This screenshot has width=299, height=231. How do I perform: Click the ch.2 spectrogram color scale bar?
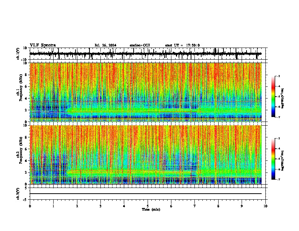point(273,159)
